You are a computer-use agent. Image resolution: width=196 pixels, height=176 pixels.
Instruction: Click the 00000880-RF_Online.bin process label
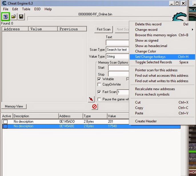pyautogui.click(x=95, y=14)
